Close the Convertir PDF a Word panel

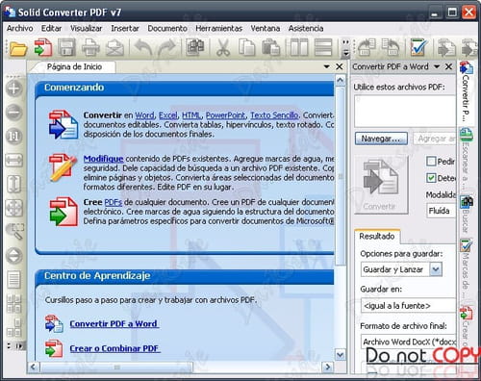point(448,66)
